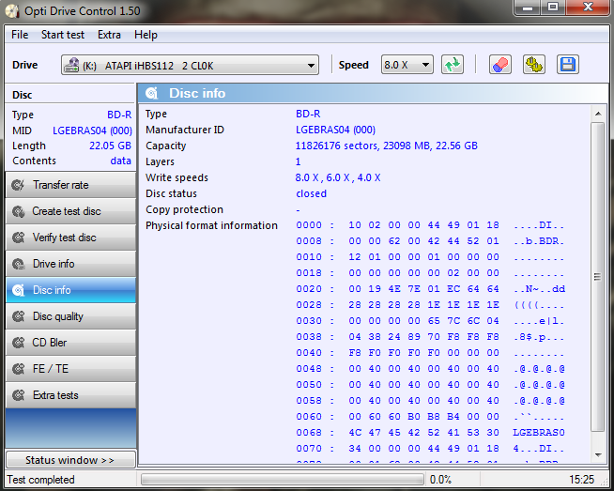Click the Create test disc icon
The image size is (614, 491).
18,211
